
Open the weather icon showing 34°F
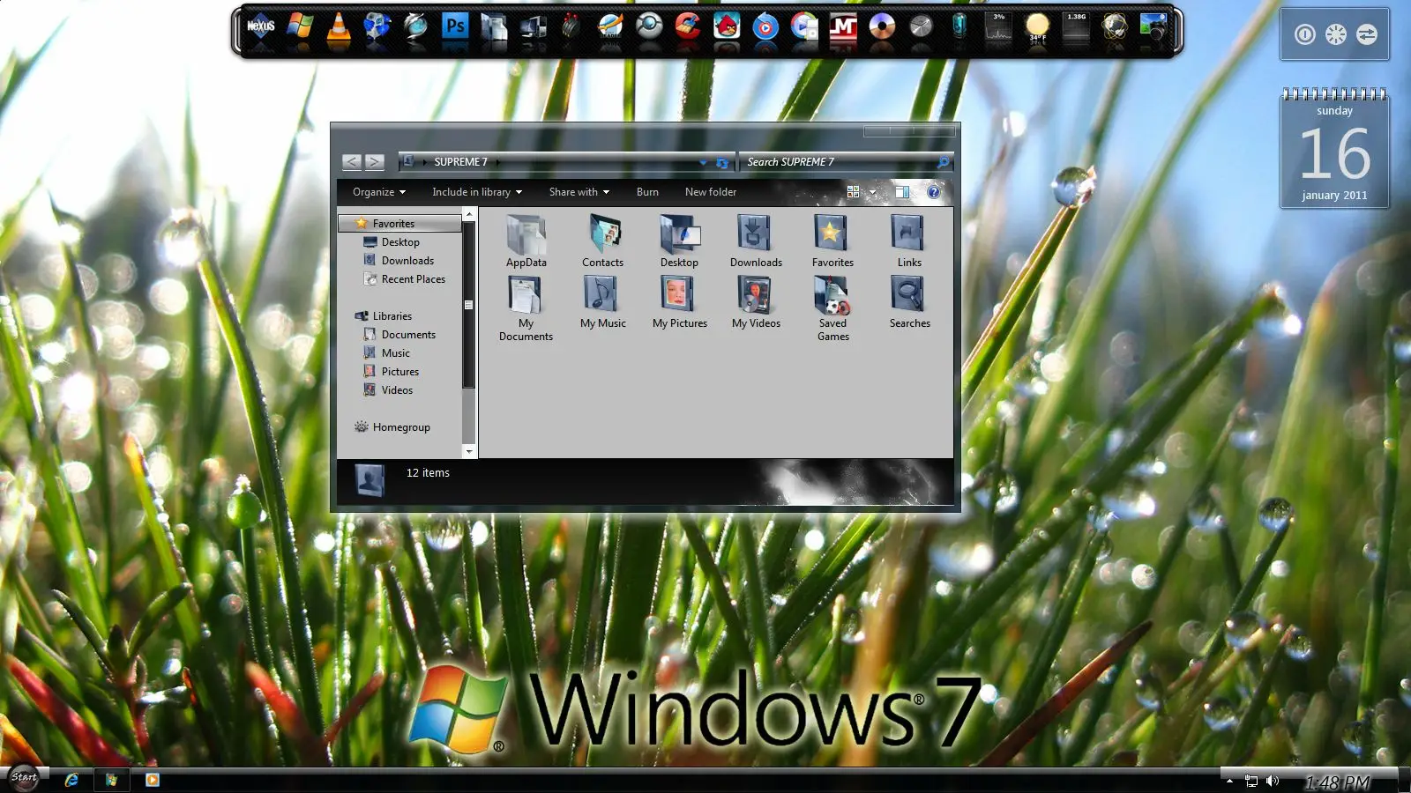click(x=1037, y=26)
